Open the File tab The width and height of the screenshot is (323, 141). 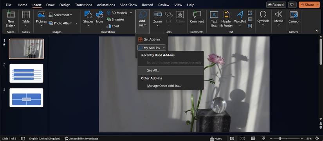[9, 5]
